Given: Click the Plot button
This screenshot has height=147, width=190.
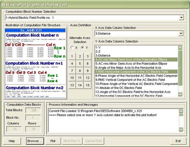Looking at the screenshot, I should coord(53,141).
